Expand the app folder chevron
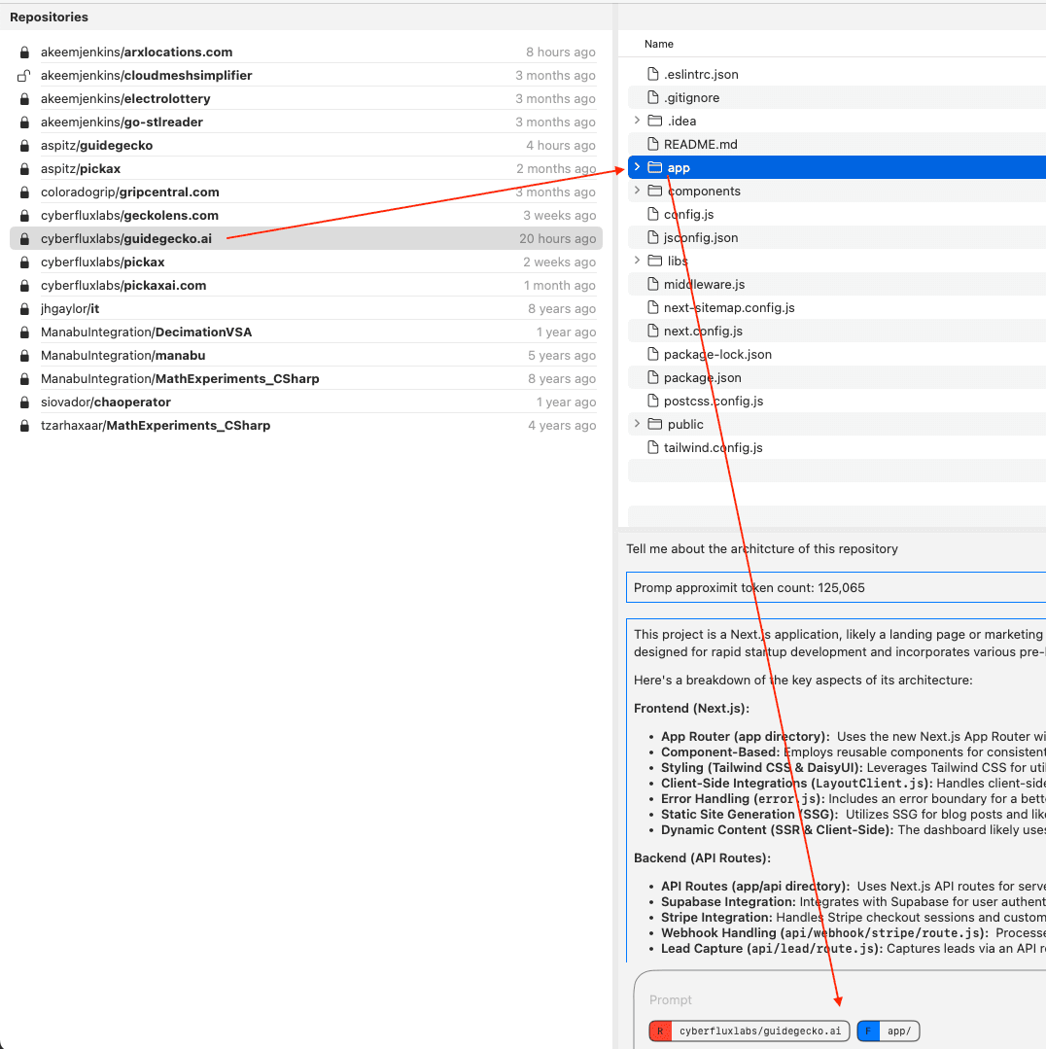The height and width of the screenshot is (1049, 1046). 637,168
